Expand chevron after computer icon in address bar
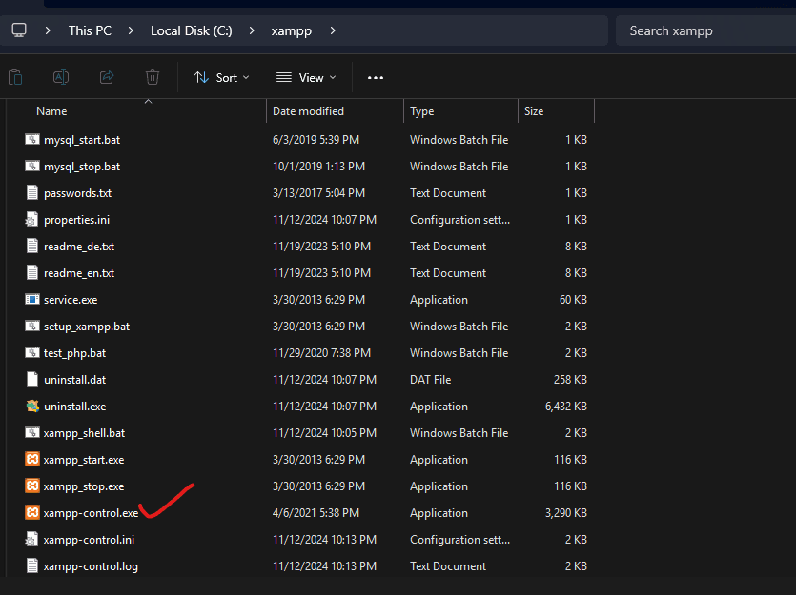796x595 pixels. click(x=48, y=30)
